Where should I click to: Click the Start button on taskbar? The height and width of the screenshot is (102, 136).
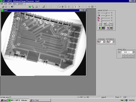pyautogui.click(x=4, y=100)
